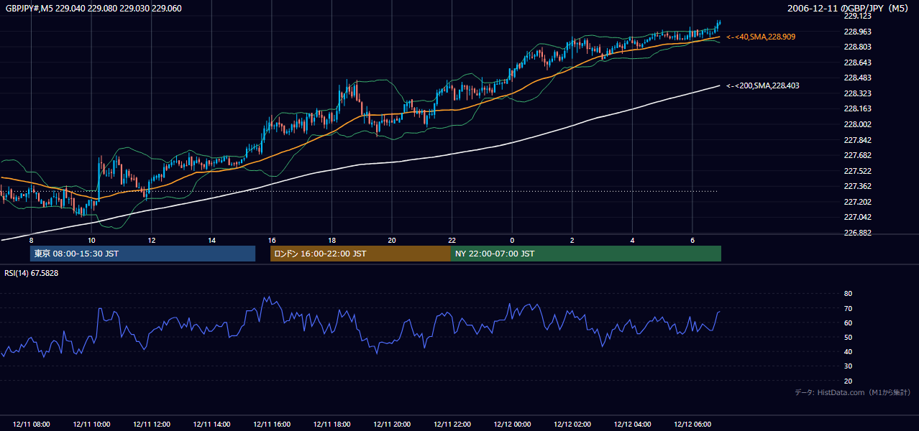Viewport: 919px width, 431px height.
Task: Click the 12/11 16:00 time label
Action: pyautogui.click(x=272, y=425)
